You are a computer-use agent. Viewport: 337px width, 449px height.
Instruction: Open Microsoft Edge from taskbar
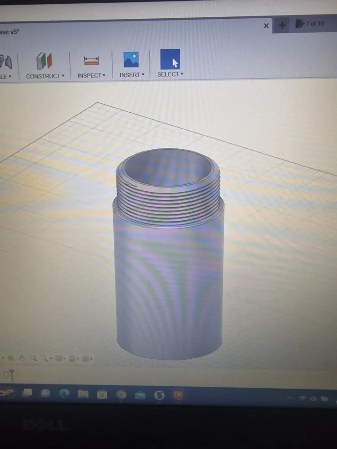[x=64, y=394]
